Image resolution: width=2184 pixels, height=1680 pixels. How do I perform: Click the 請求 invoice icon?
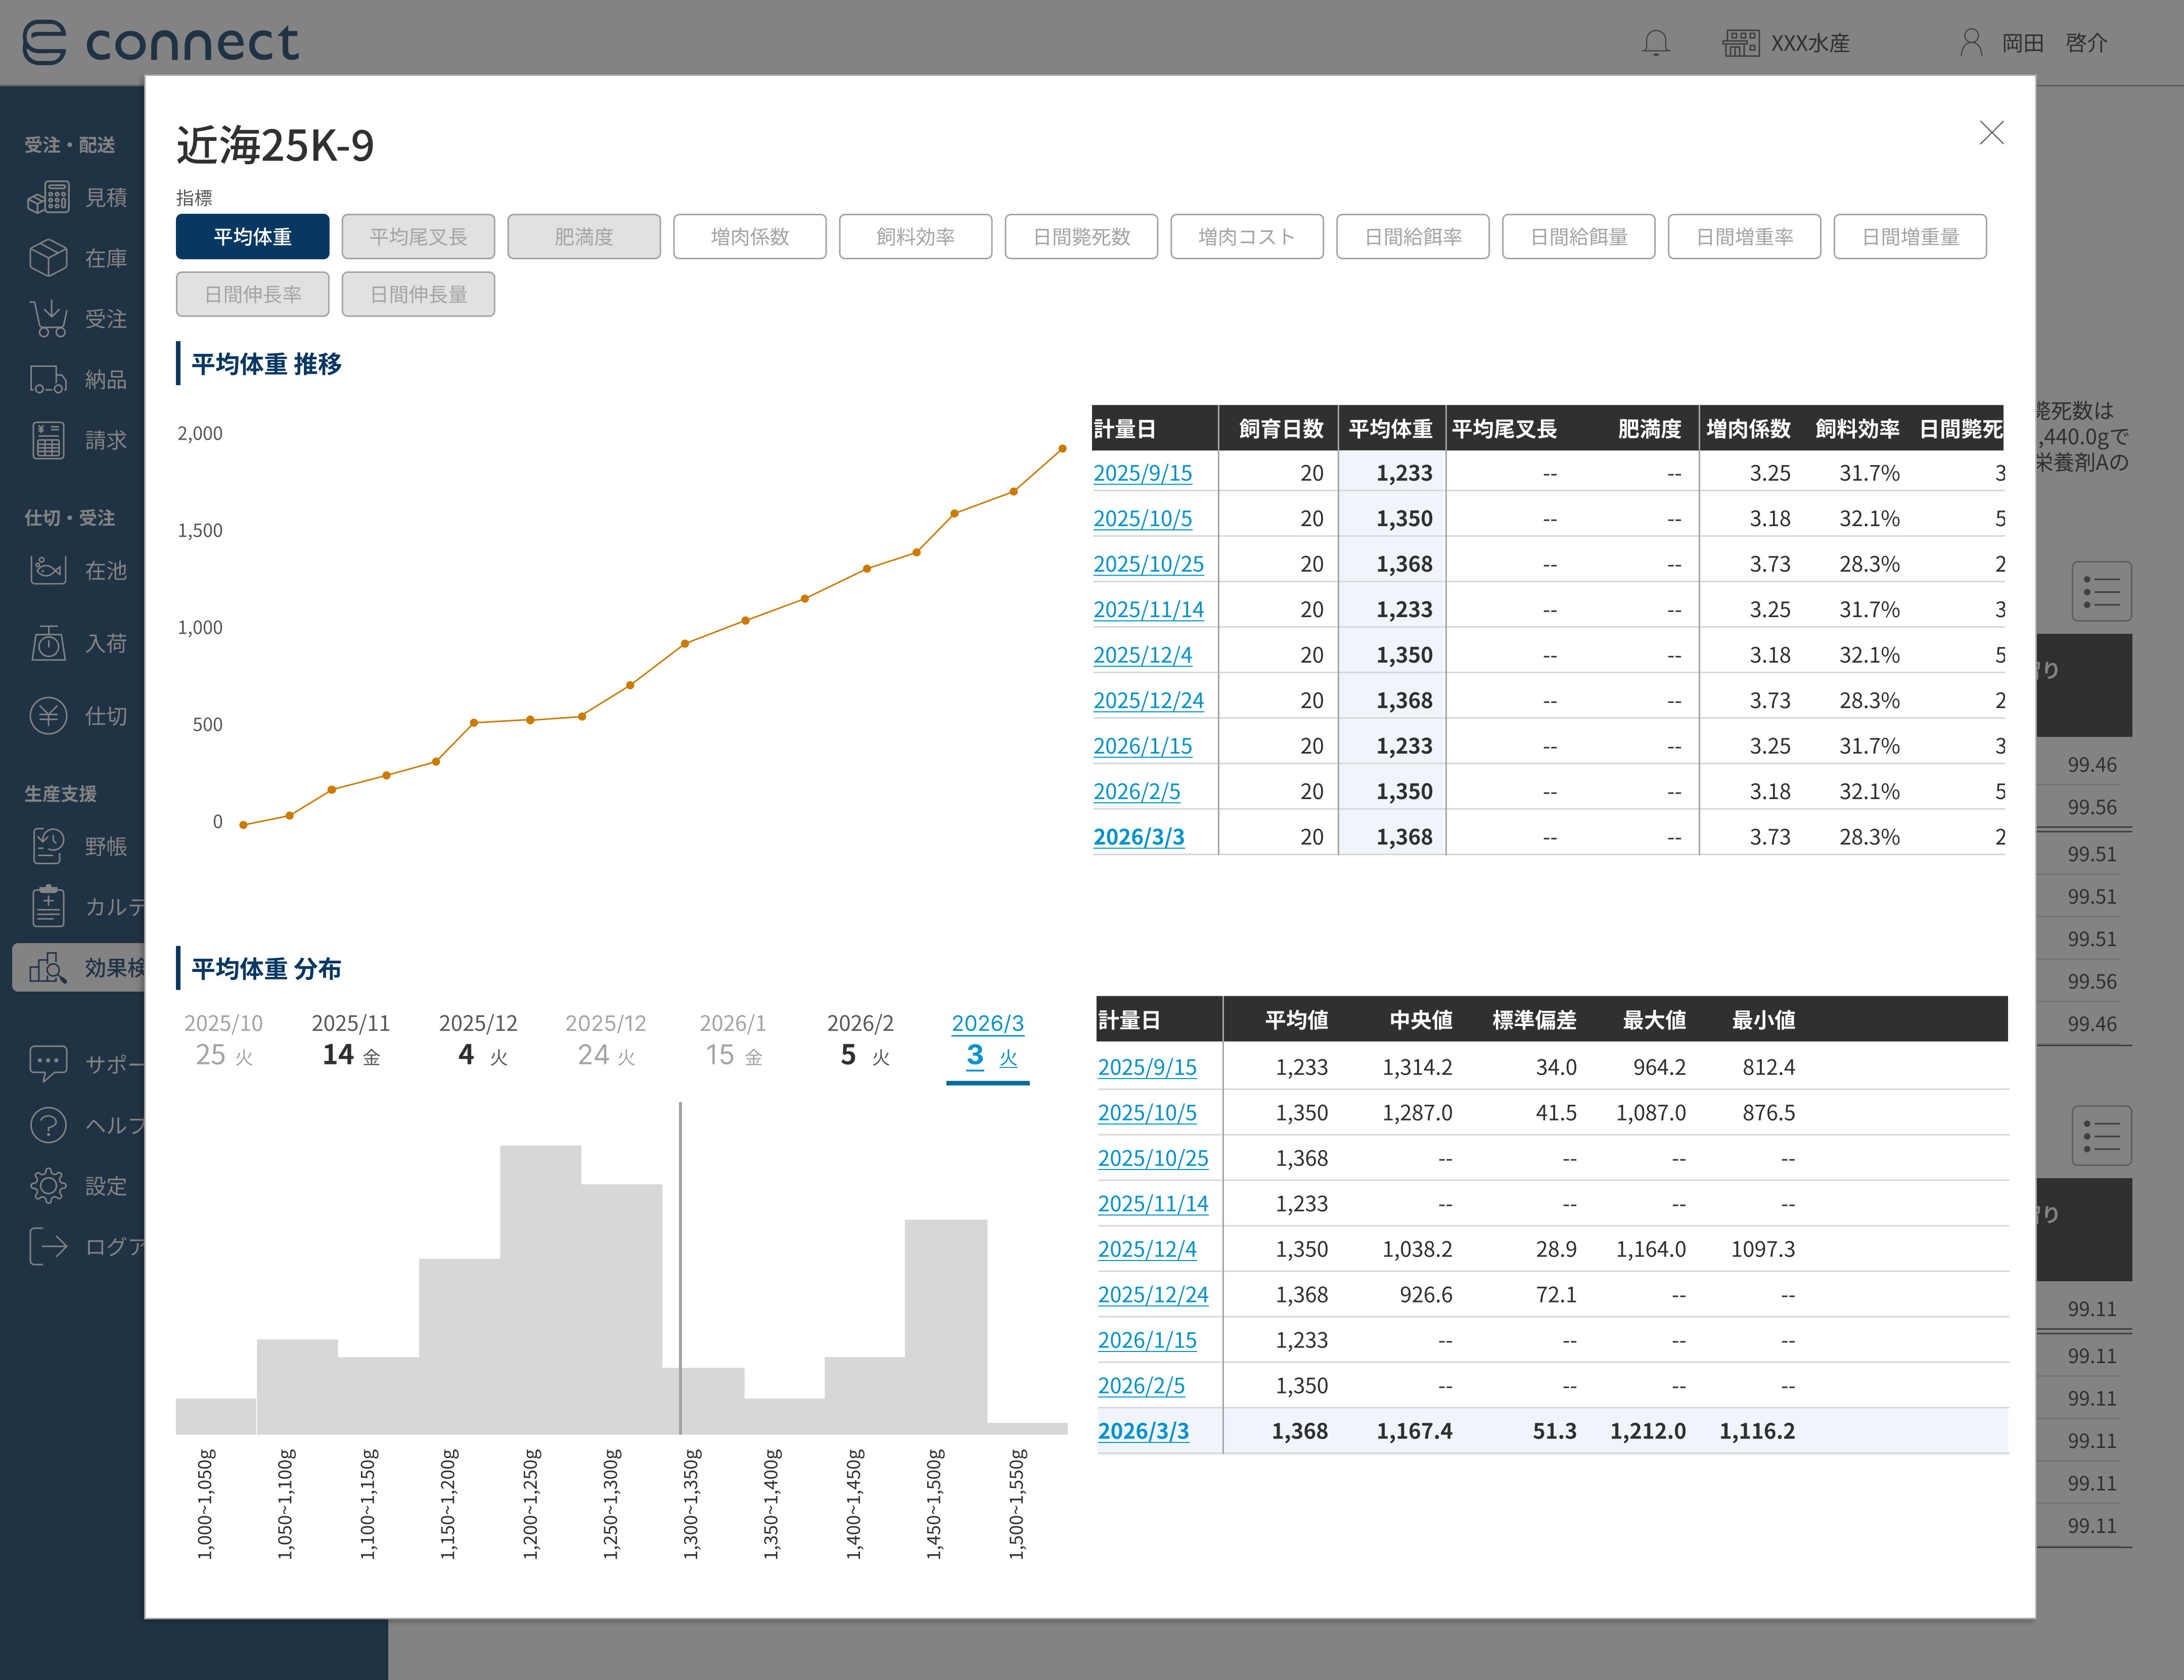48,440
